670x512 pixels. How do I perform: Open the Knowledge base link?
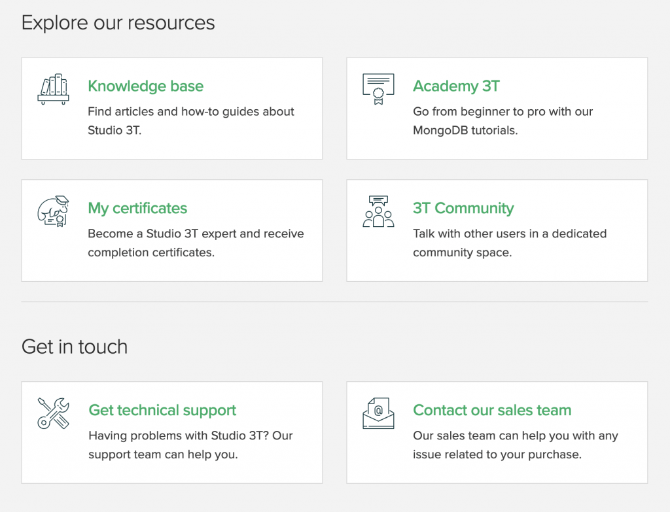(146, 86)
